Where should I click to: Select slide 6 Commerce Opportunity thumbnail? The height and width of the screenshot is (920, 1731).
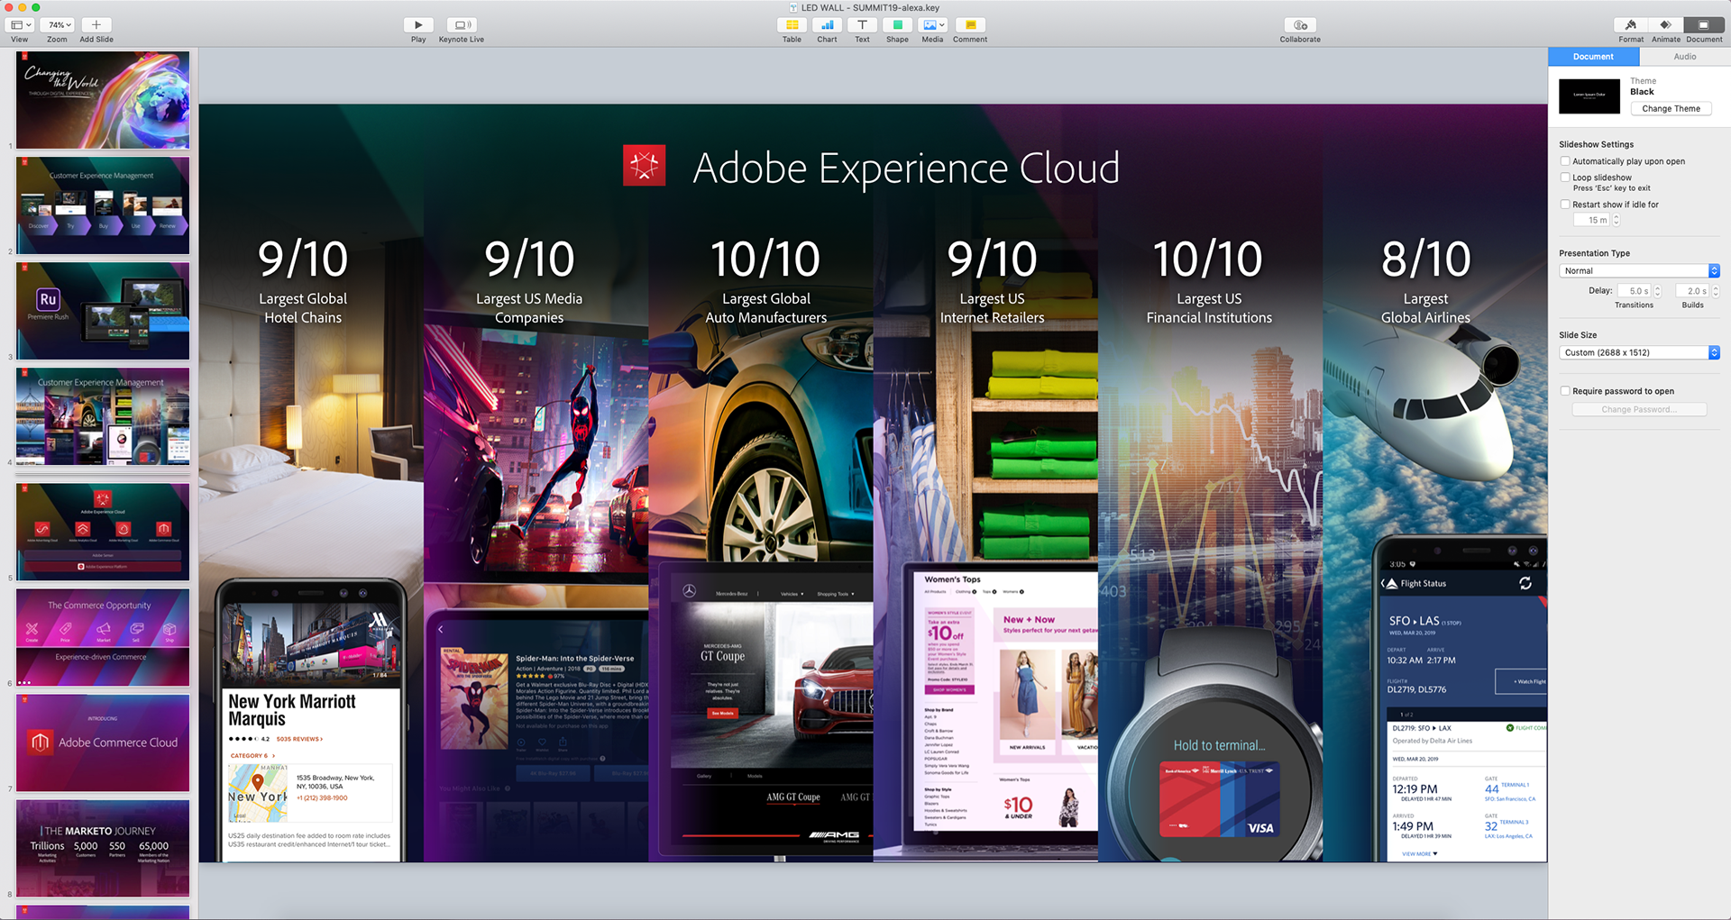(x=103, y=637)
